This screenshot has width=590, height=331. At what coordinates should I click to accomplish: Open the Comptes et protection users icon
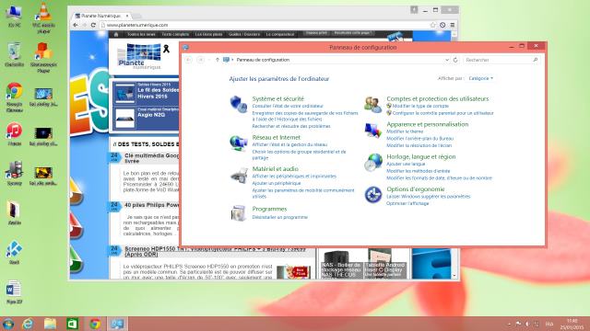coord(372,104)
